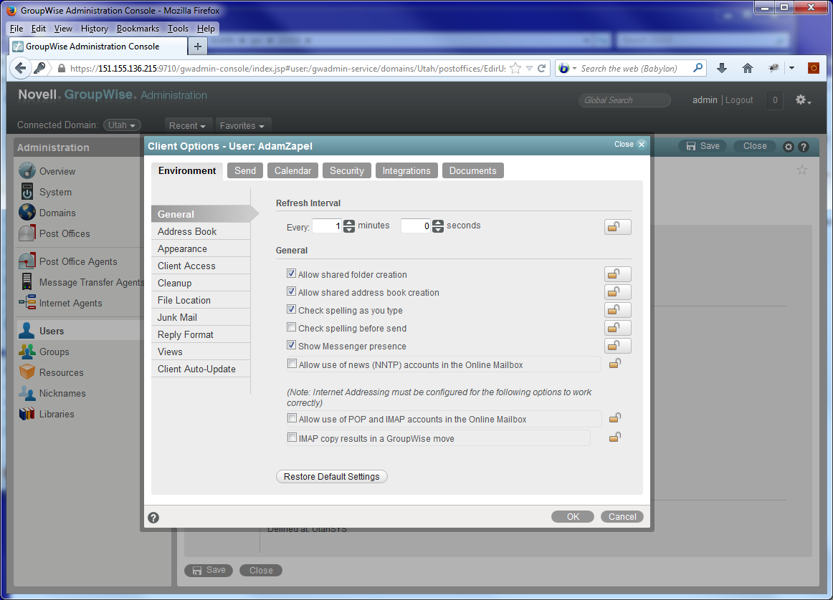Expand the Recent dropdown

click(188, 126)
